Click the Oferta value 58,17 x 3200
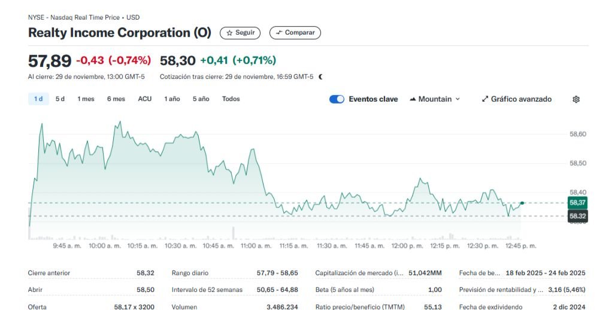Screen dimensions: 597x310 [x=134, y=306]
